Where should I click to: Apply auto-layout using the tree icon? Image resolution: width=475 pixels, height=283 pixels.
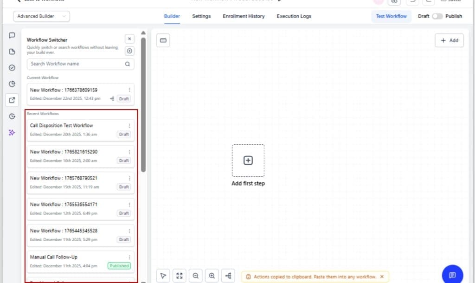pyautogui.click(x=228, y=276)
